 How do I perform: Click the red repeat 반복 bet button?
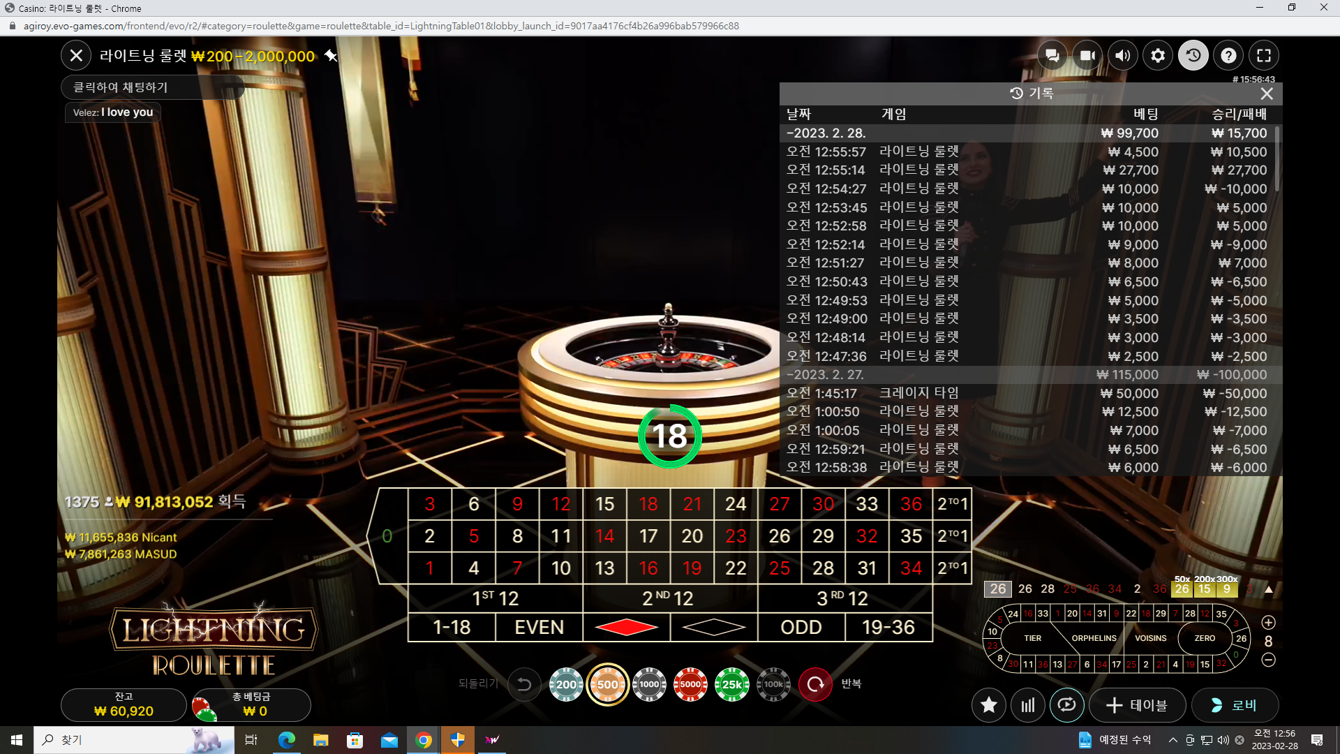pyautogui.click(x=815, y=684)
